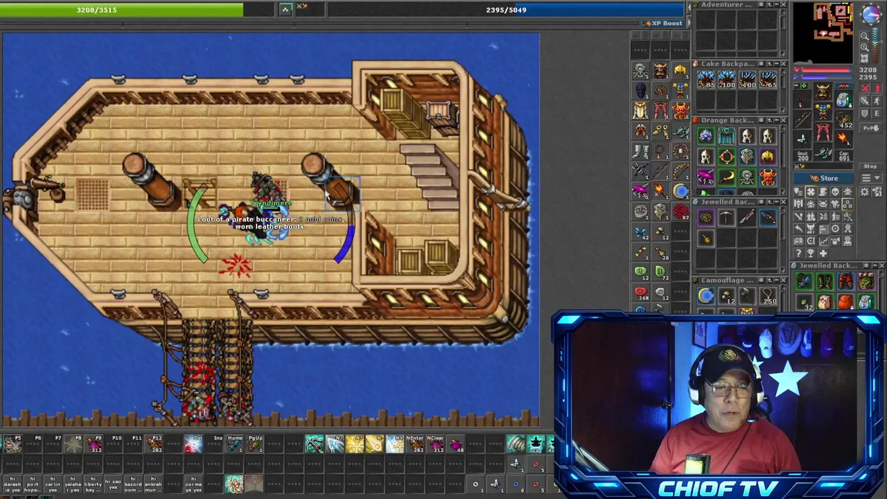This screenshot has height=499, width=887.
Task: Collapse the Adventurer container
Action: click(776, 5)
